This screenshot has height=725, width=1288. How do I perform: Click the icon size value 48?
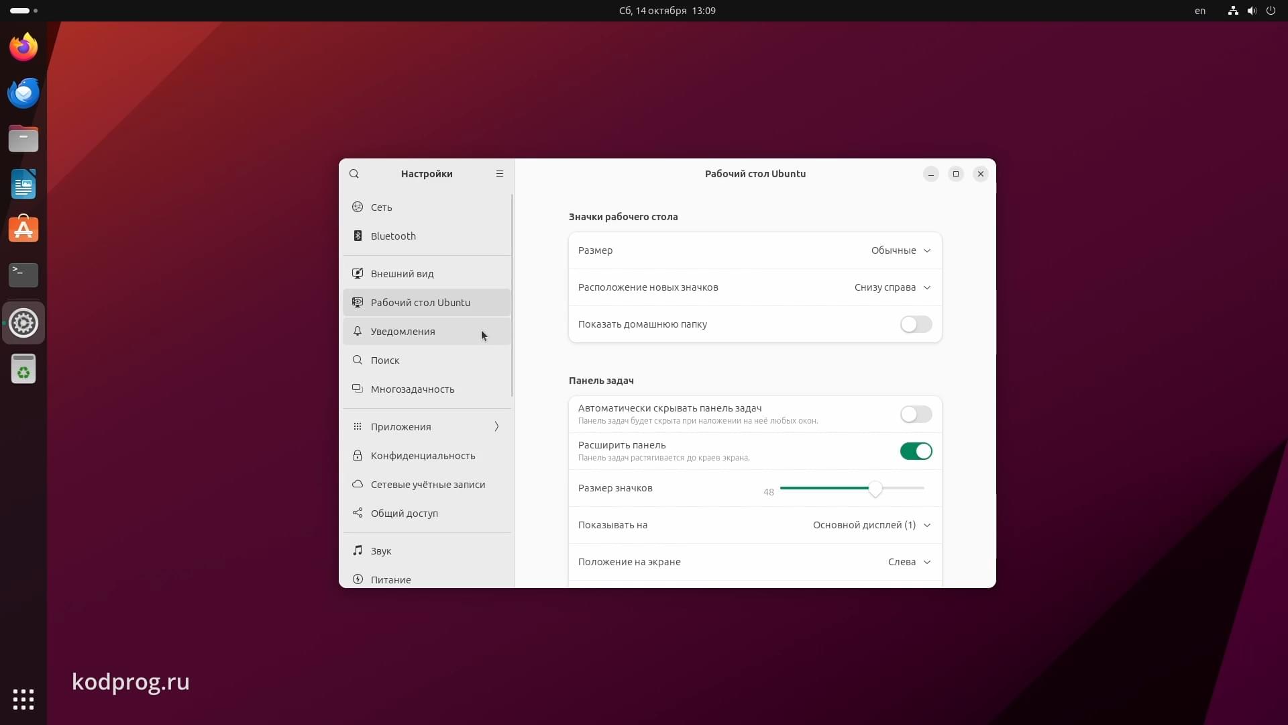(769, 492)
